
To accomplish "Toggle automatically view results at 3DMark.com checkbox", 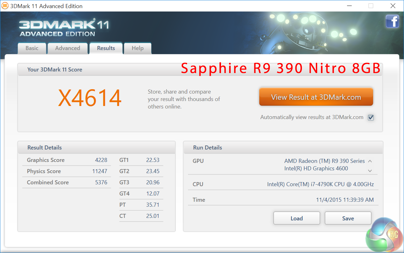I will click(371, 117).
